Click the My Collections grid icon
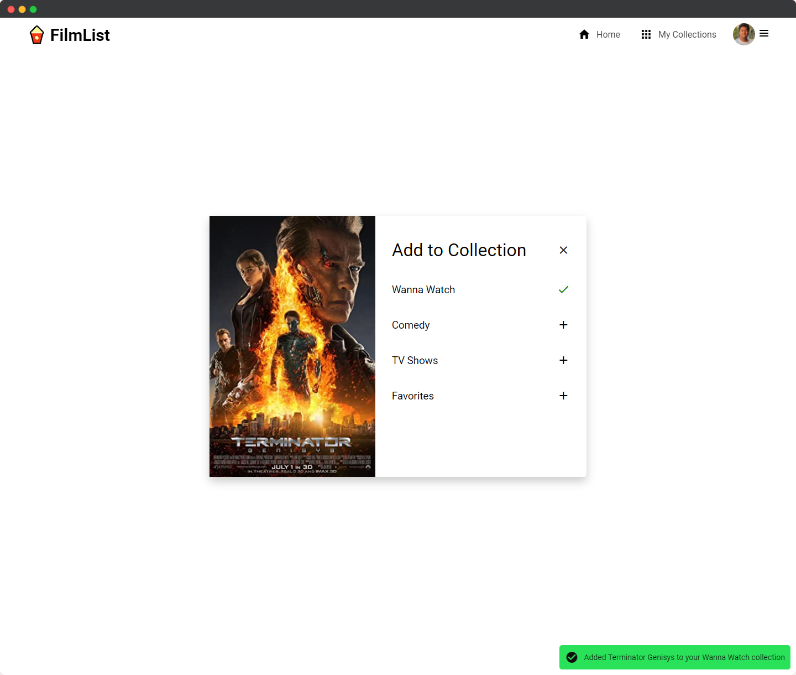This screenshot has height=675, width=796. click(646, 34)
